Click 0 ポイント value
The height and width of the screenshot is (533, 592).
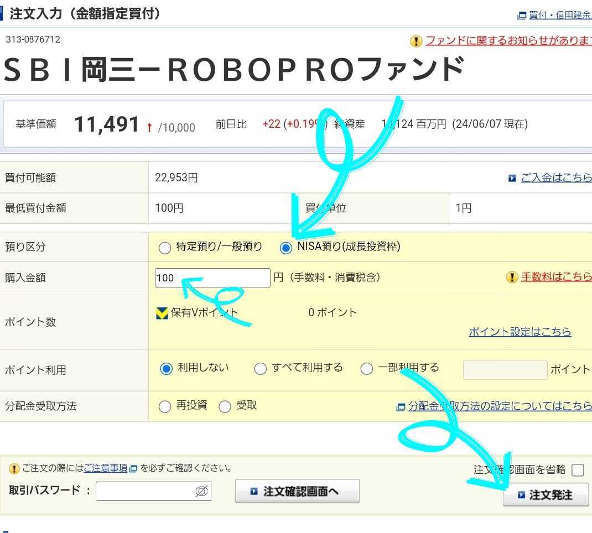333,312
